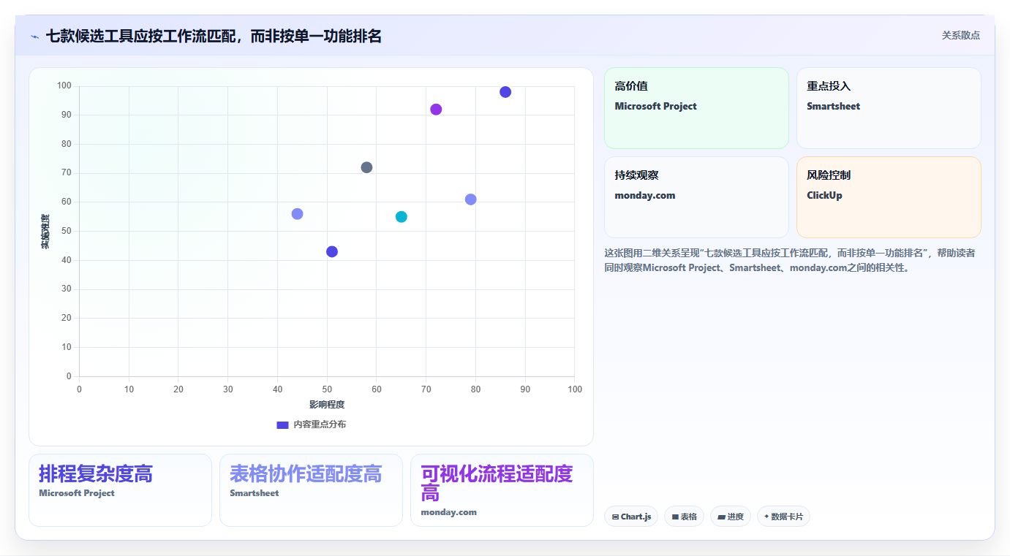Toggle the 内容重点分布 legend entry
1010x556 pixels.
(311, 424)
